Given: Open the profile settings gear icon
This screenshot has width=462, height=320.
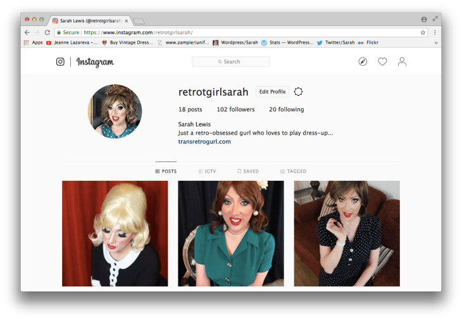Looking at the screenshot, I should coord(298,92).
